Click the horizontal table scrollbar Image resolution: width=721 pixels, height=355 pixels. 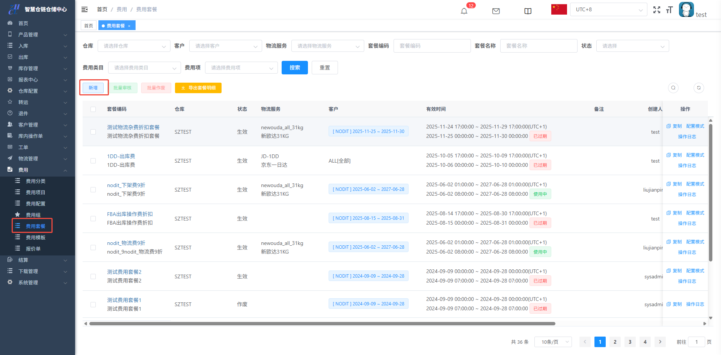click(322, 323)
